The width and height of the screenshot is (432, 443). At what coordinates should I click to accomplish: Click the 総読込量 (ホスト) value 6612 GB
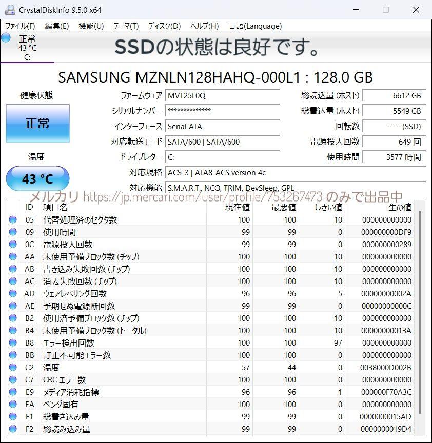tap(394, 95)
